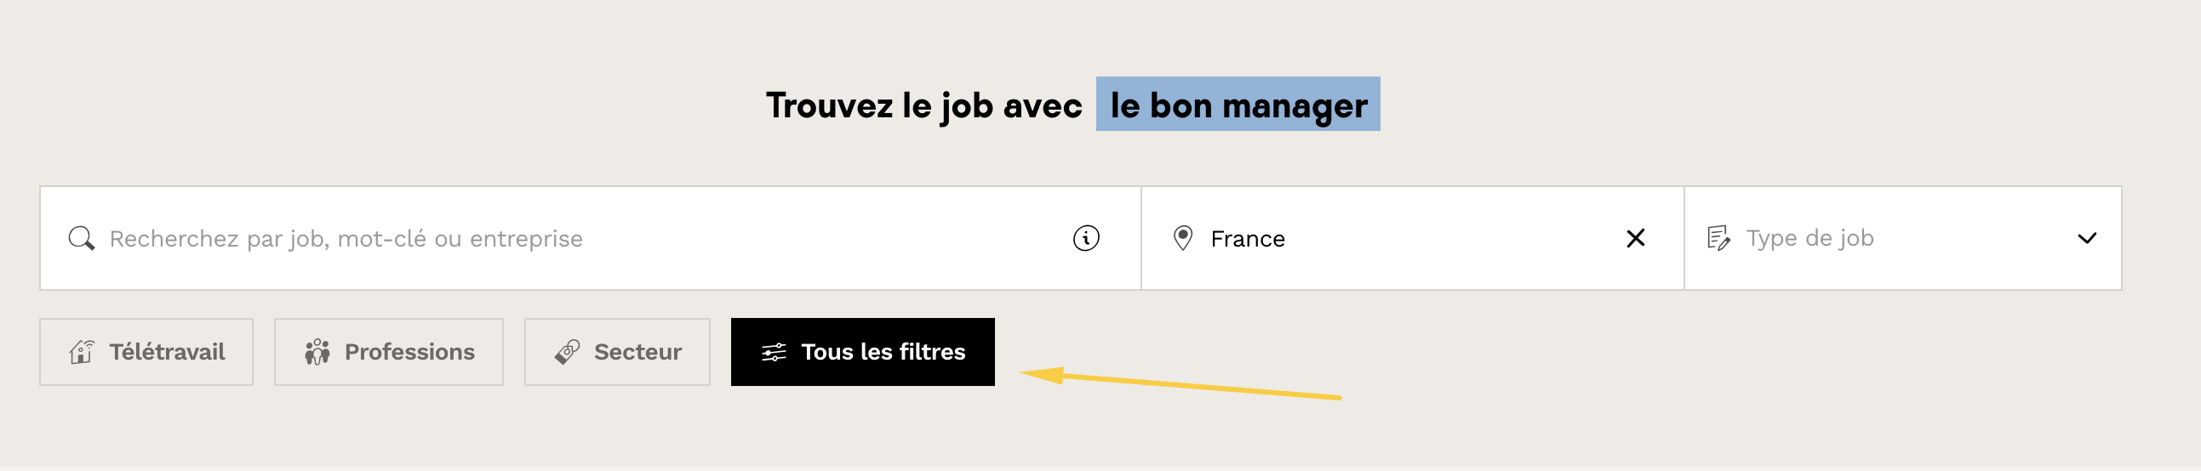Click the highlighted "le bon manager" text
The width and height of the screenshot is (2201, 471).
tap(1238, 105)
